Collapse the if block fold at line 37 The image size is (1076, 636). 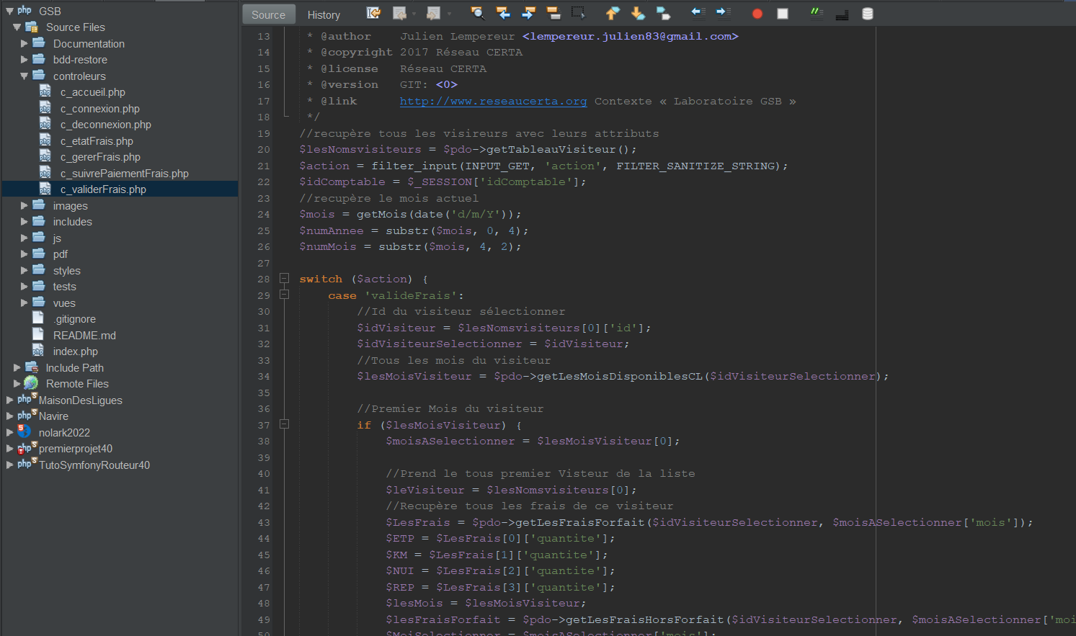click(284, 424)
